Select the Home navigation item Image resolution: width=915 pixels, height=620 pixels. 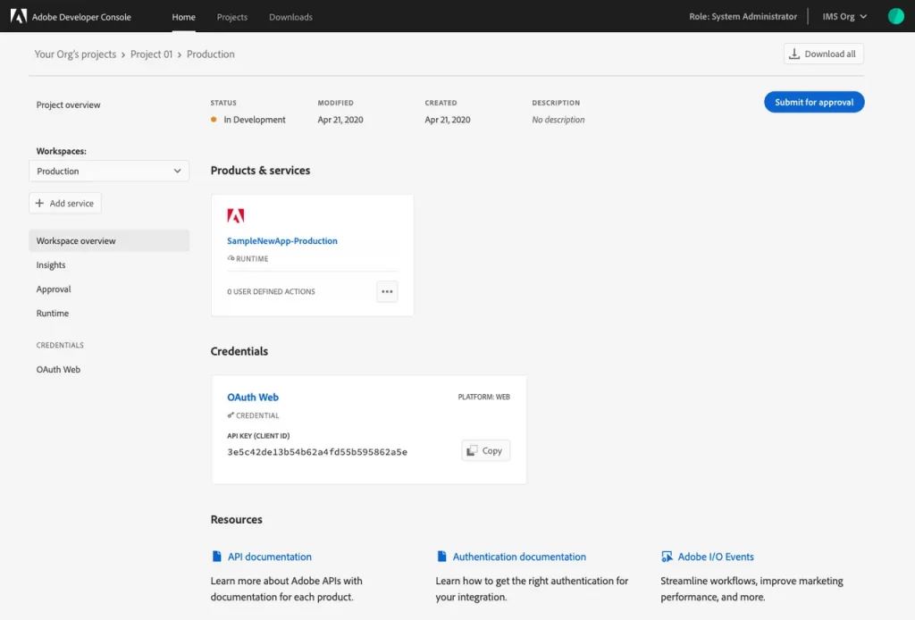click(x=183, y=16)
